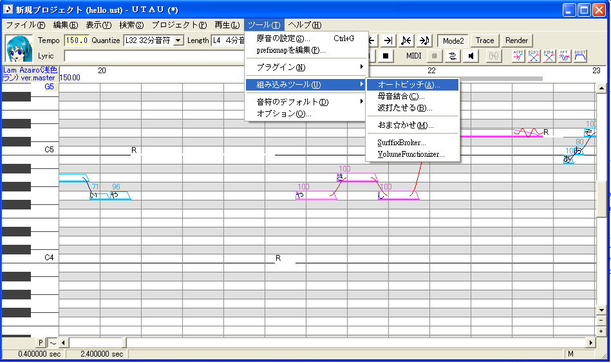Click the RESET envelope icon
This screenshot has width=611, height=363.
580,56
